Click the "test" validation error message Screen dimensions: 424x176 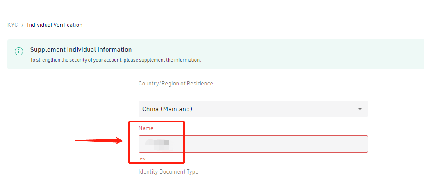[x=143, y=158]
